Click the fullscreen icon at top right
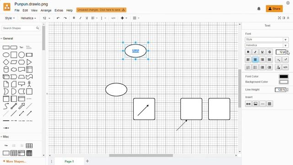Screen dimensions: 293x165 tap(279, 18)
